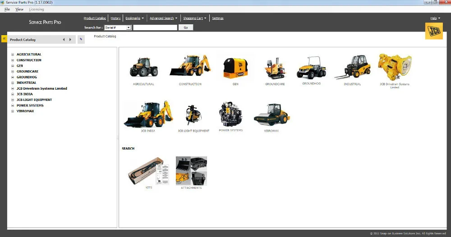Open the File menu
Image resolution: width=451 pixels, height=237 pixels.
click(x=7, y=9)
